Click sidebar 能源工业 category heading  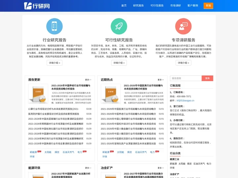point(175,159)
